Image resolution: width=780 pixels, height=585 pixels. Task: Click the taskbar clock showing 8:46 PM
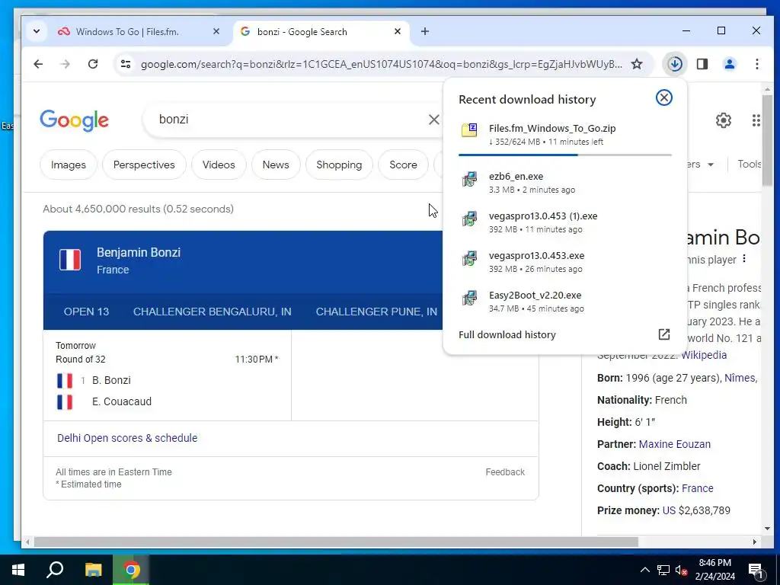pos(714,570)
